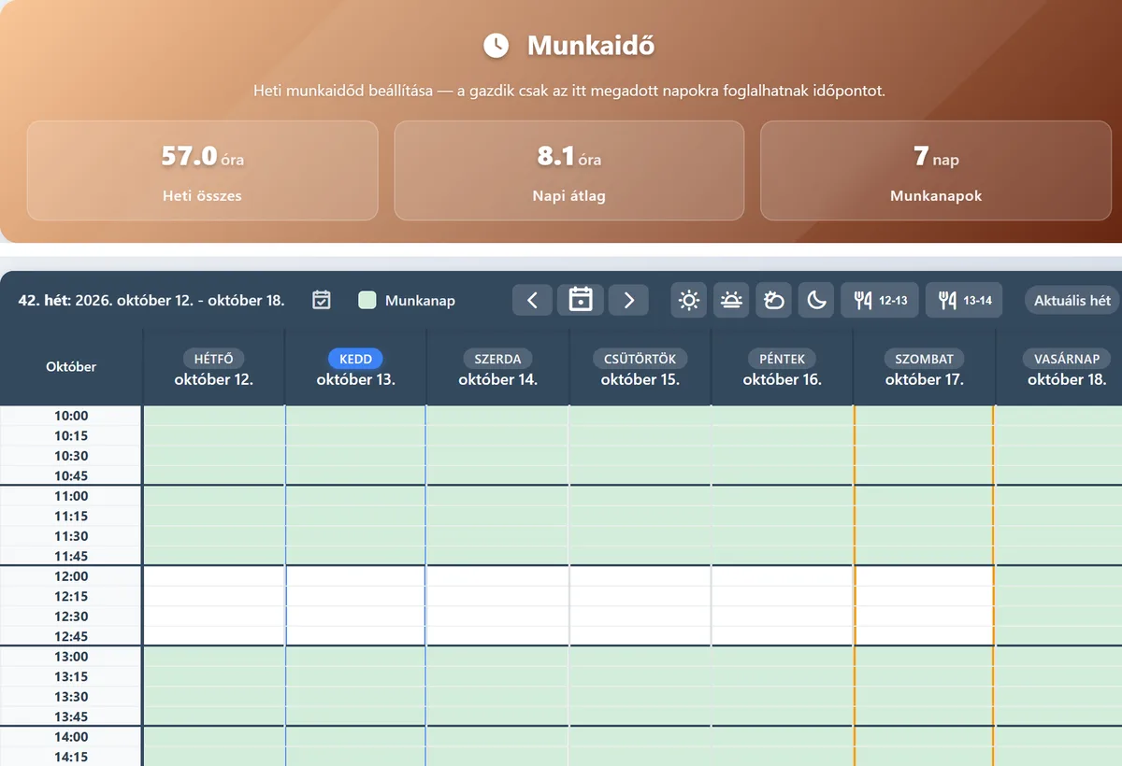Select the PÉNTEK day header
This screenshot has width=1122, height=766.
[783, 359]
